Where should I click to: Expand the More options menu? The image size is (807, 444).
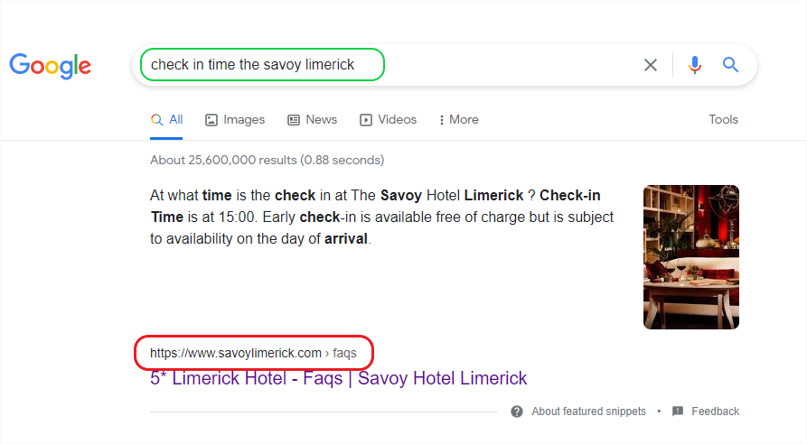tap(458, 120)
